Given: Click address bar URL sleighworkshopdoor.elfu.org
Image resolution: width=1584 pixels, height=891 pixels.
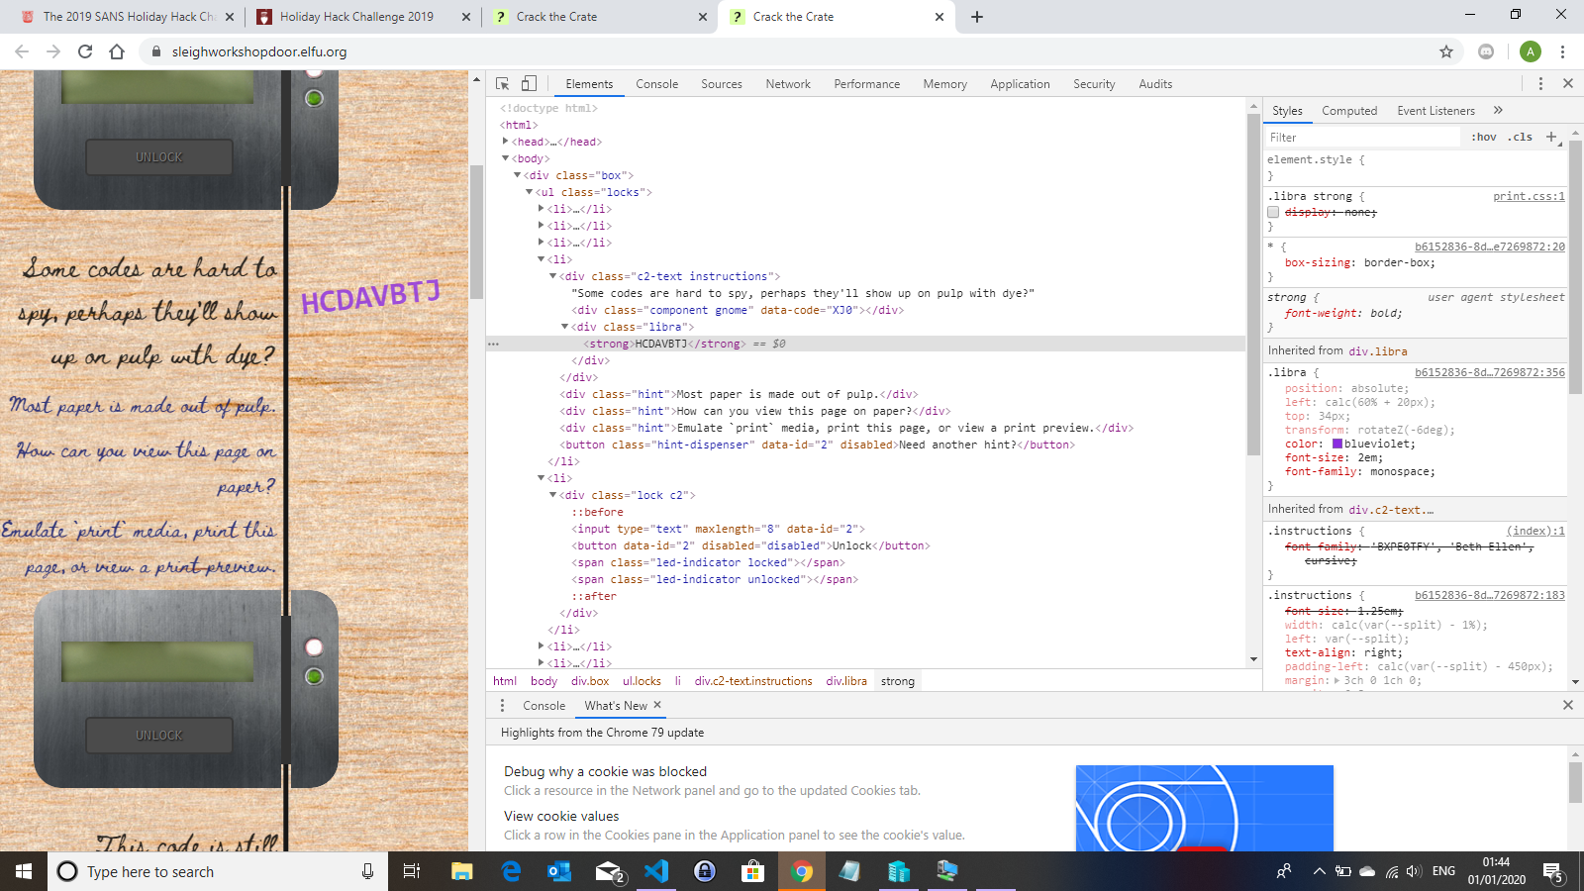Looking at the screenshot, I should [259, 51].
